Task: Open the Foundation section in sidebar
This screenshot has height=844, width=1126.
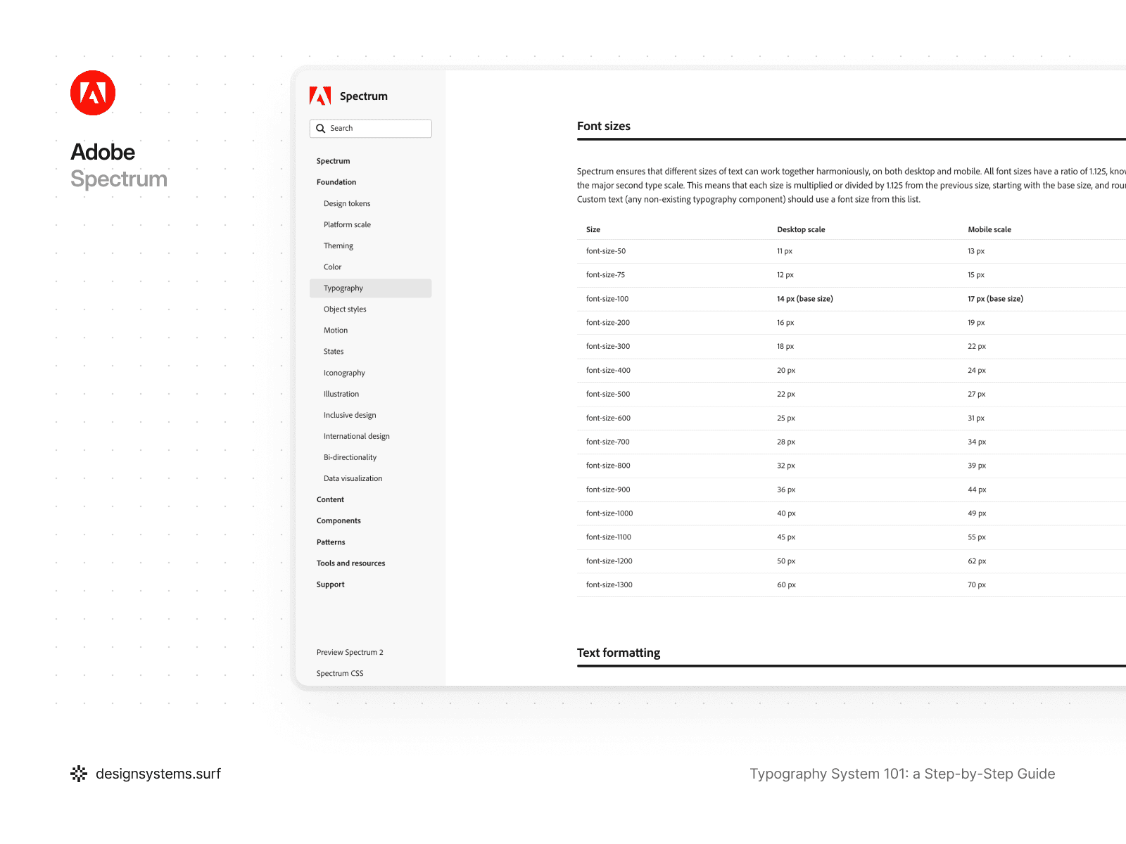Action: tap(336, 182)
